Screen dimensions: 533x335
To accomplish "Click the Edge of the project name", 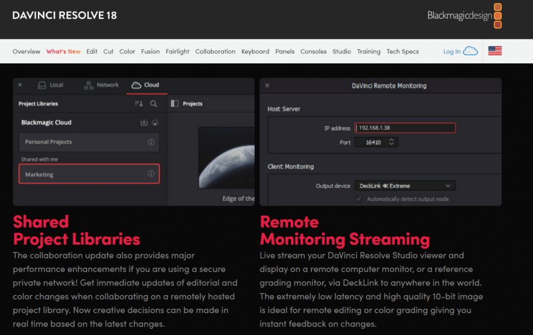I will [239, 199].
